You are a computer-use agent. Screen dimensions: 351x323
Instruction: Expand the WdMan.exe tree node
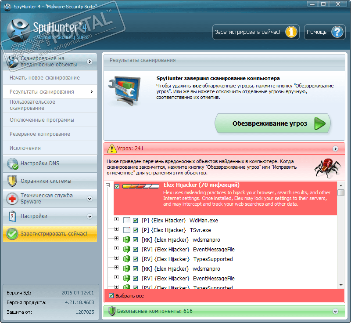[116, 219]
